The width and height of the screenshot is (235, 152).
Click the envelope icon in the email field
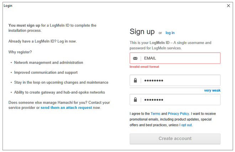[x=135, y=58]
